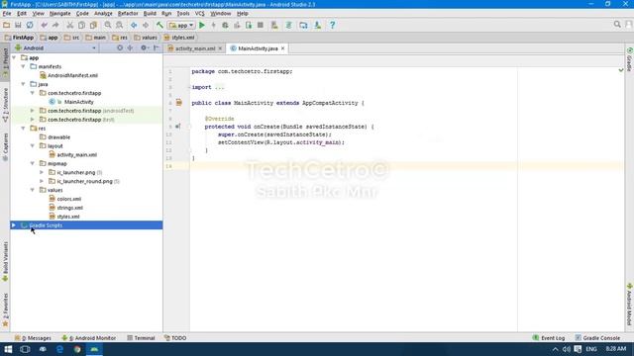Switch to the activity_main.xml editor tab

pyautogui.click(x=195, y=48)
